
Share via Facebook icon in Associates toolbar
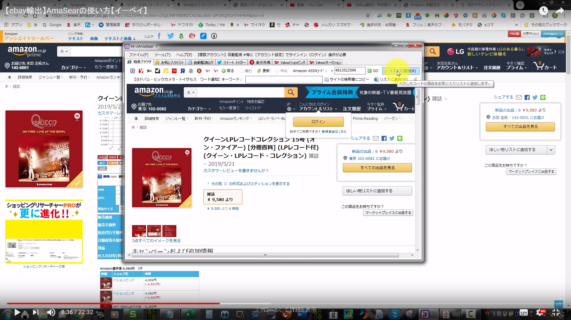coord(159,36)
